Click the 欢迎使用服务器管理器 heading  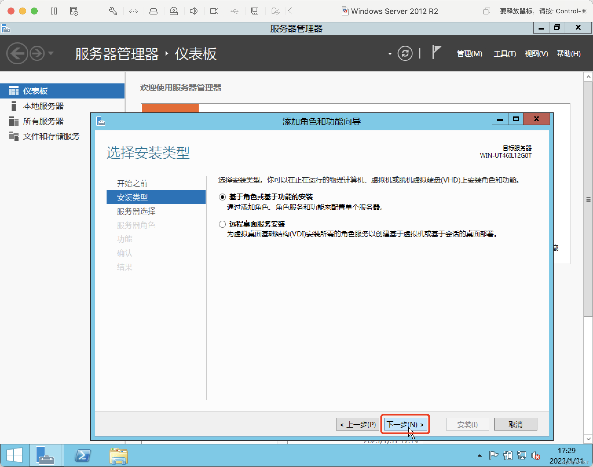pyautogui.click(x=181, y=87)
